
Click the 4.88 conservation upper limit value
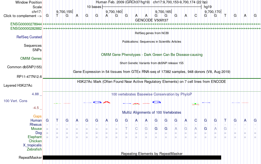pyautogui.click(x=35, y=94)
